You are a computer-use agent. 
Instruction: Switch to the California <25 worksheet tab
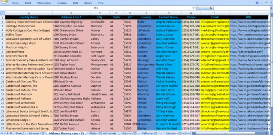(x=150, y=133)
